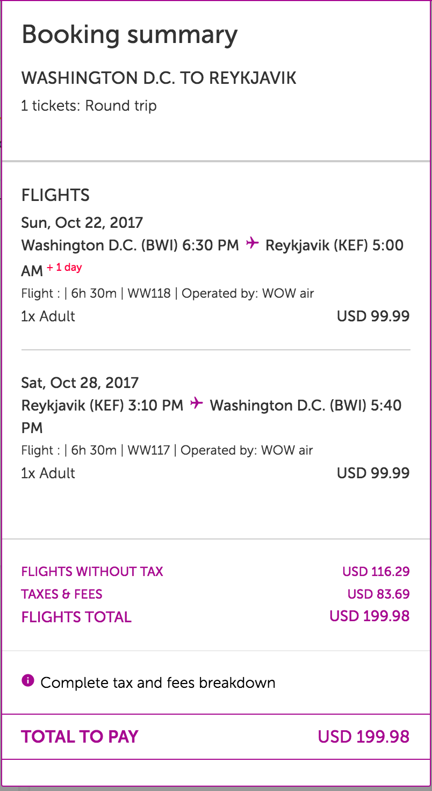Open the Complete tax and fees breakdown

point(158,683)
